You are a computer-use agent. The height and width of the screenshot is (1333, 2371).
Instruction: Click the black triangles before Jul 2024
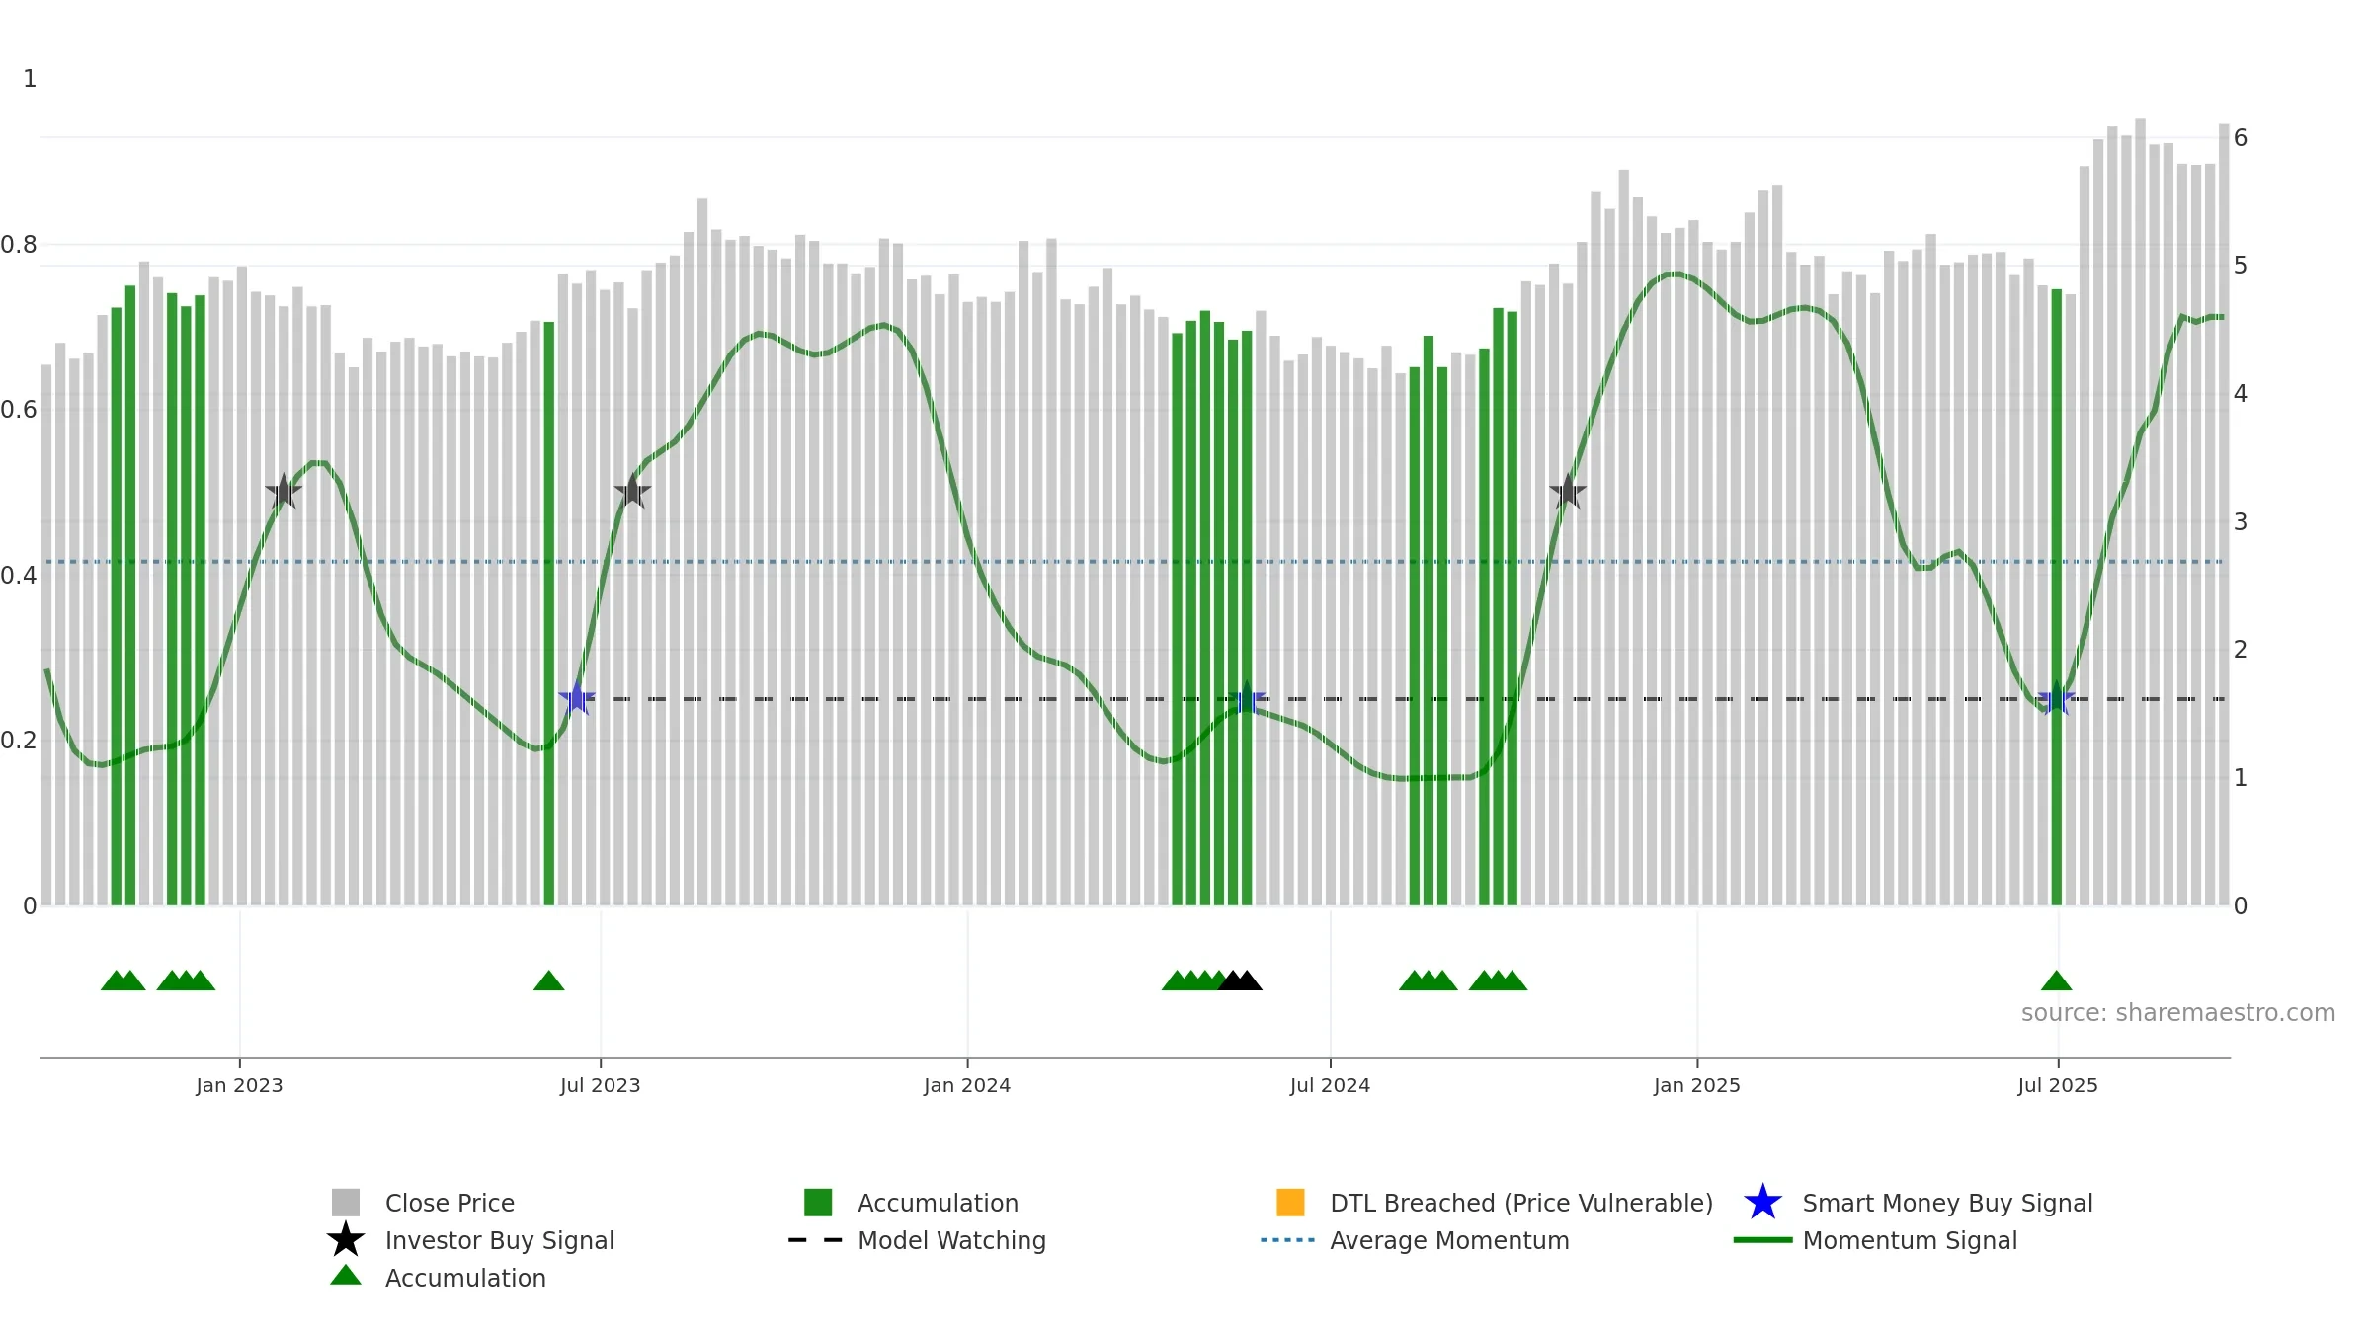pos(1240,980)
